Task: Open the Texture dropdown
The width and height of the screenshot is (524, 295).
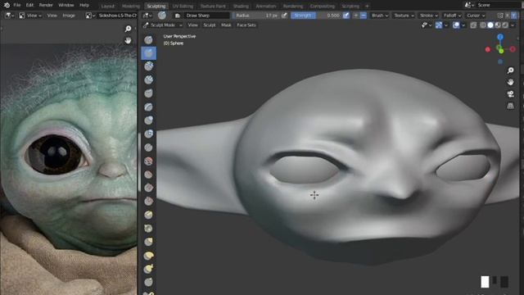Action: pos(404,16)
